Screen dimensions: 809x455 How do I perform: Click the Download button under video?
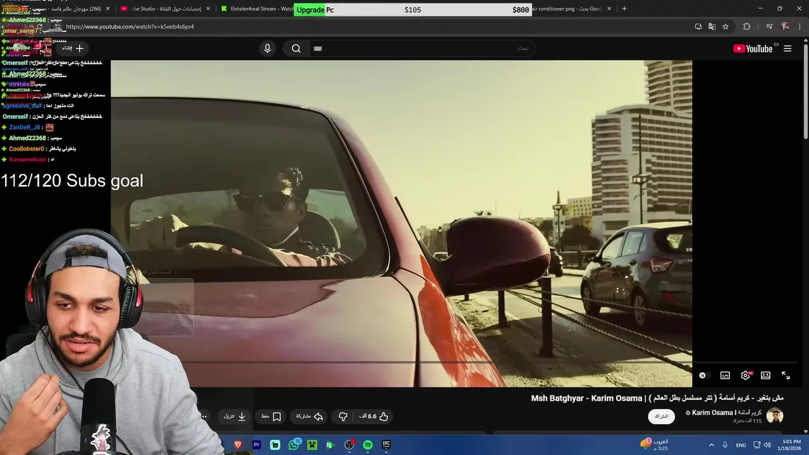click(234, 416)
